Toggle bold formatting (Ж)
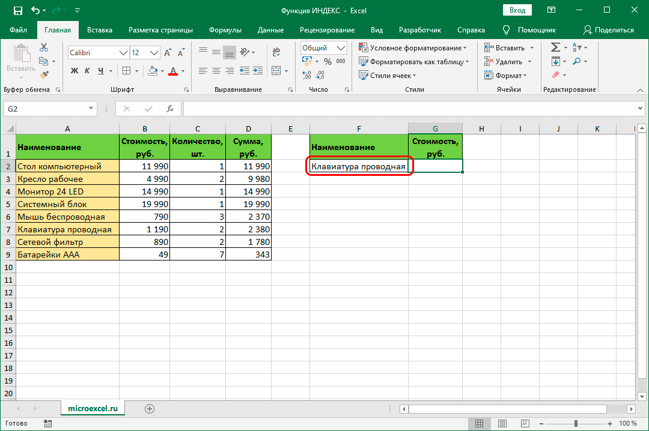 74,71
